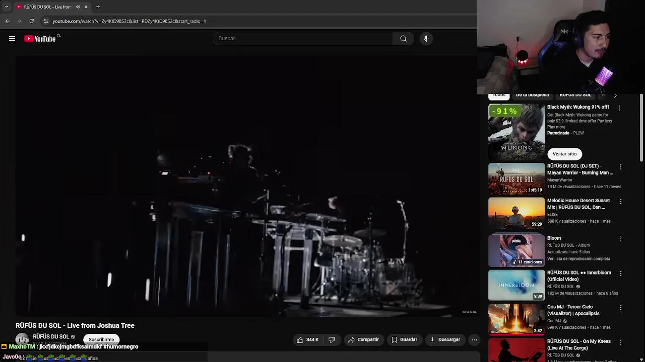Open the more actions ellipsis under the video

click(474, 340)
